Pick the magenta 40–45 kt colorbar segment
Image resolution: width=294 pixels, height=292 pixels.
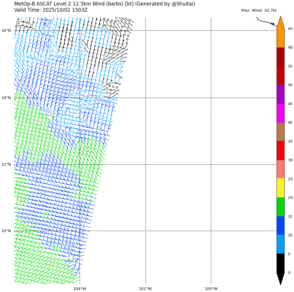[280, 113]
